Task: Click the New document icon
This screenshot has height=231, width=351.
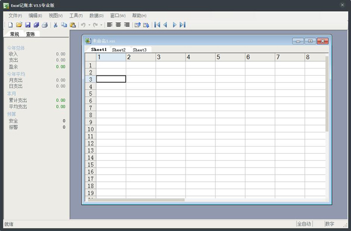Action: coord(11,25)
